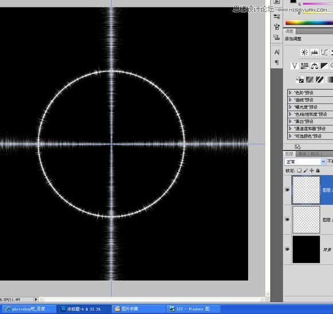Screen dimensions: 333x314
Task: Add a Levels adjustment layer
Action: [x=314, y=52]
